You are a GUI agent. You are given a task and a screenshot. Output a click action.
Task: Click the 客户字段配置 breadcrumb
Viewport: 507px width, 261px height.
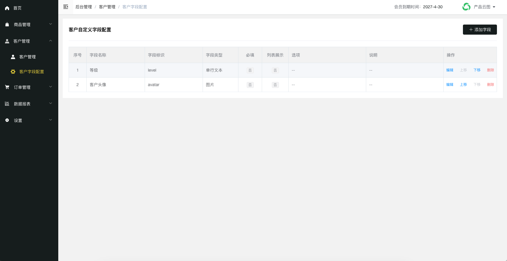(135, 7)
